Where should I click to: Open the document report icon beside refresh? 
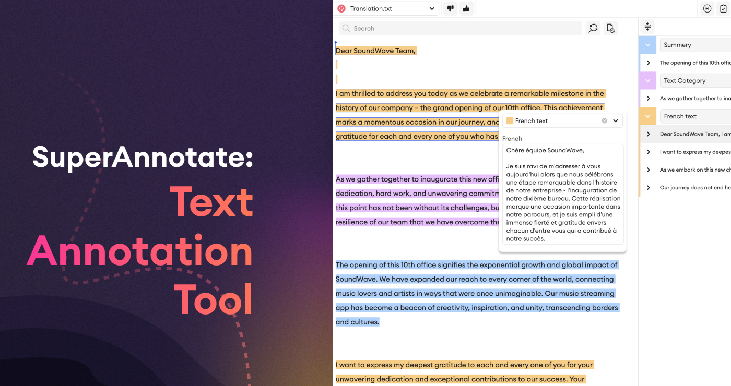pos(610,28)
